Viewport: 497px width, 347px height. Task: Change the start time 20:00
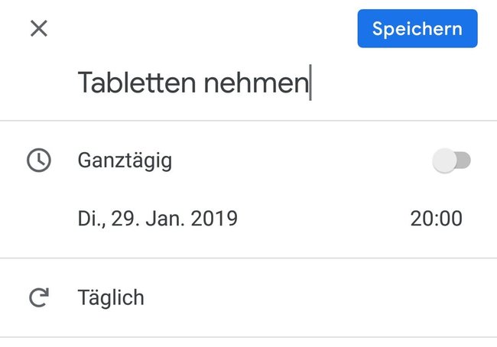tap(436, 219)
